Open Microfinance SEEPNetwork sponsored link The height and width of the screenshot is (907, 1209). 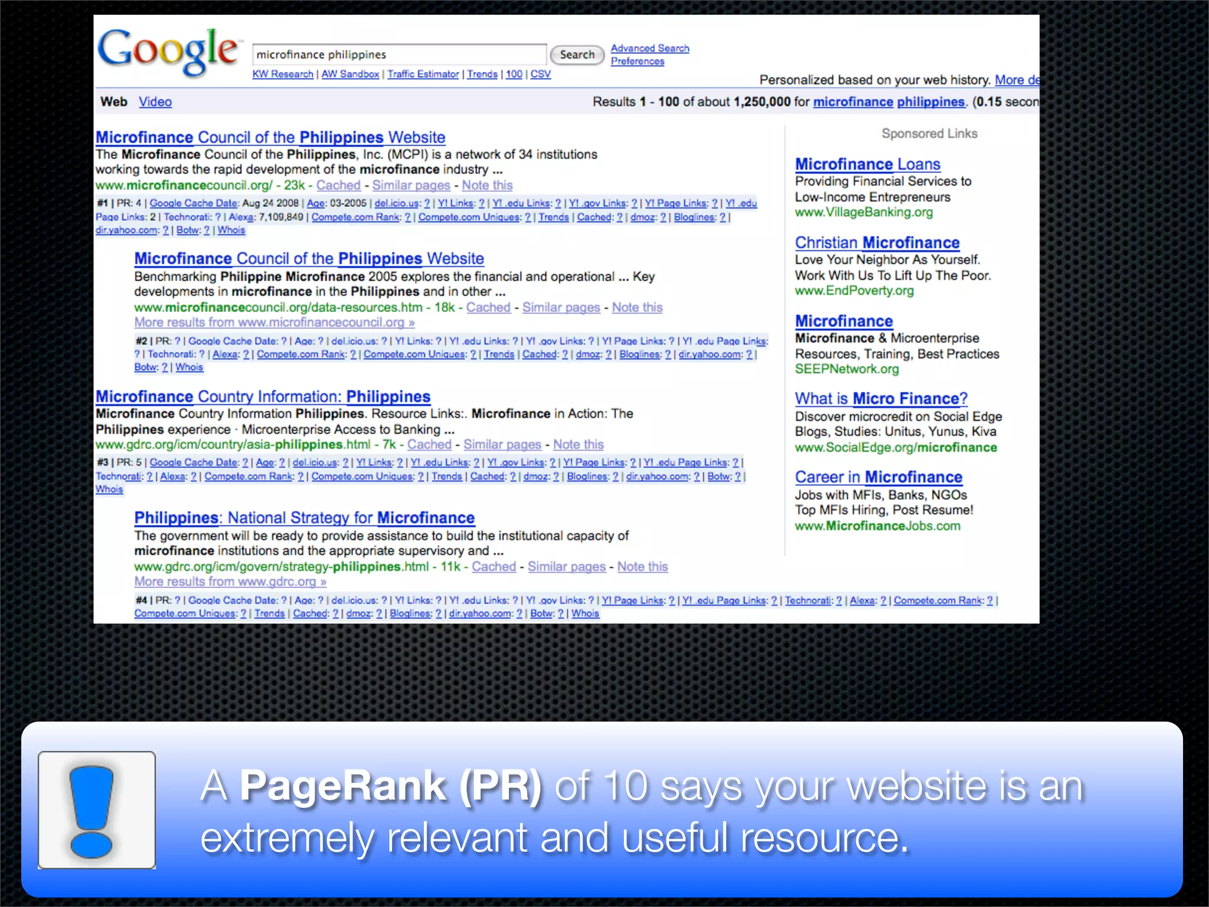pyautogui.click(x=844, y=322)
